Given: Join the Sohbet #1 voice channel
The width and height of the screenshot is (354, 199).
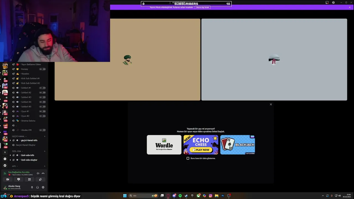Looking at the screenshot, I should click(x=29, y=88).
